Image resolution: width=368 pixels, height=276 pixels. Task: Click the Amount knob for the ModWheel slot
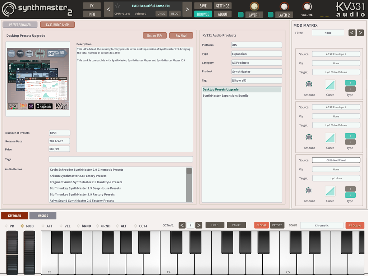(309, 190)
